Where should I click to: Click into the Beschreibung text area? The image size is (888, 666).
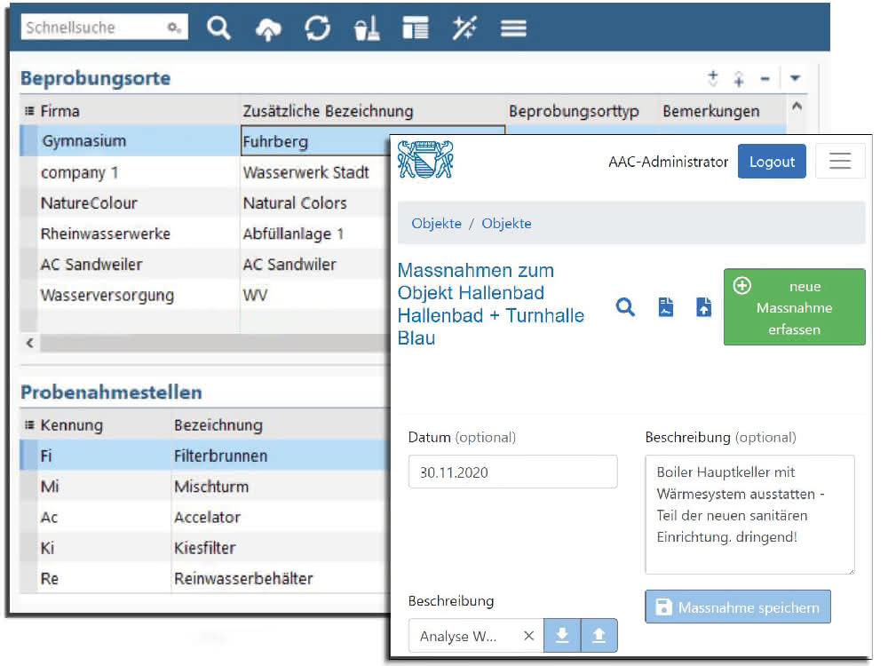tap(749, 515)
